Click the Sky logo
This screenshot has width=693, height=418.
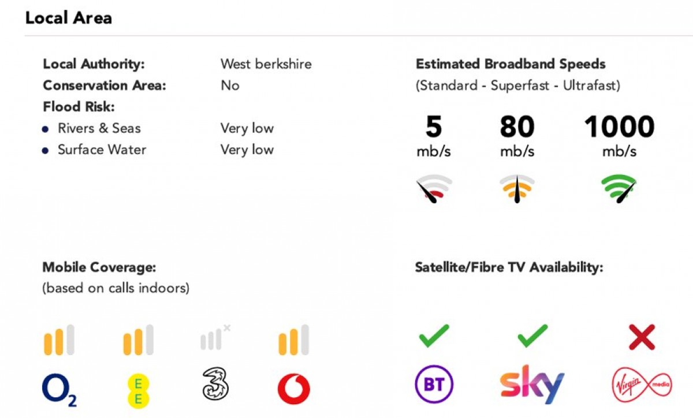point(532,383)
